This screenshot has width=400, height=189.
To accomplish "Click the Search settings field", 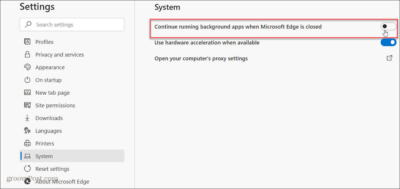I will (72, 25).
